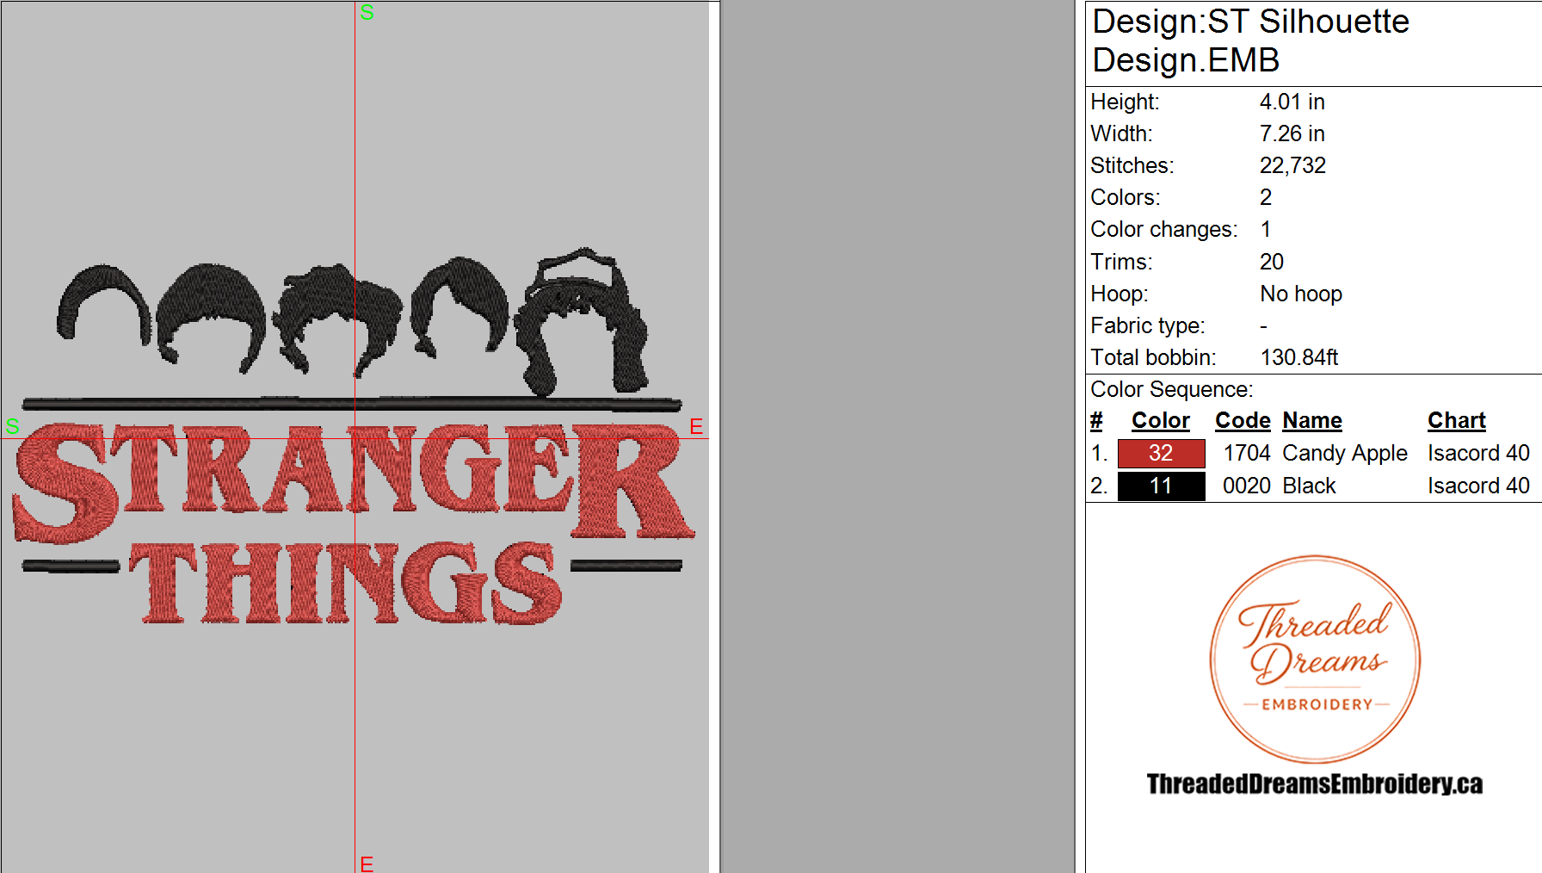Select the code value 0020

click(x=1247, y=486)
